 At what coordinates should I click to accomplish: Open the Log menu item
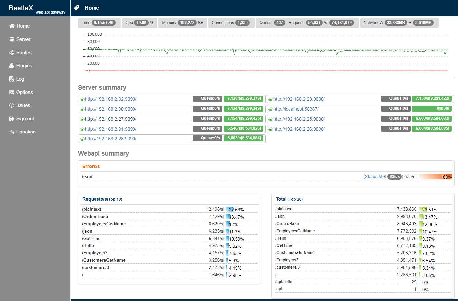(20, 79)
